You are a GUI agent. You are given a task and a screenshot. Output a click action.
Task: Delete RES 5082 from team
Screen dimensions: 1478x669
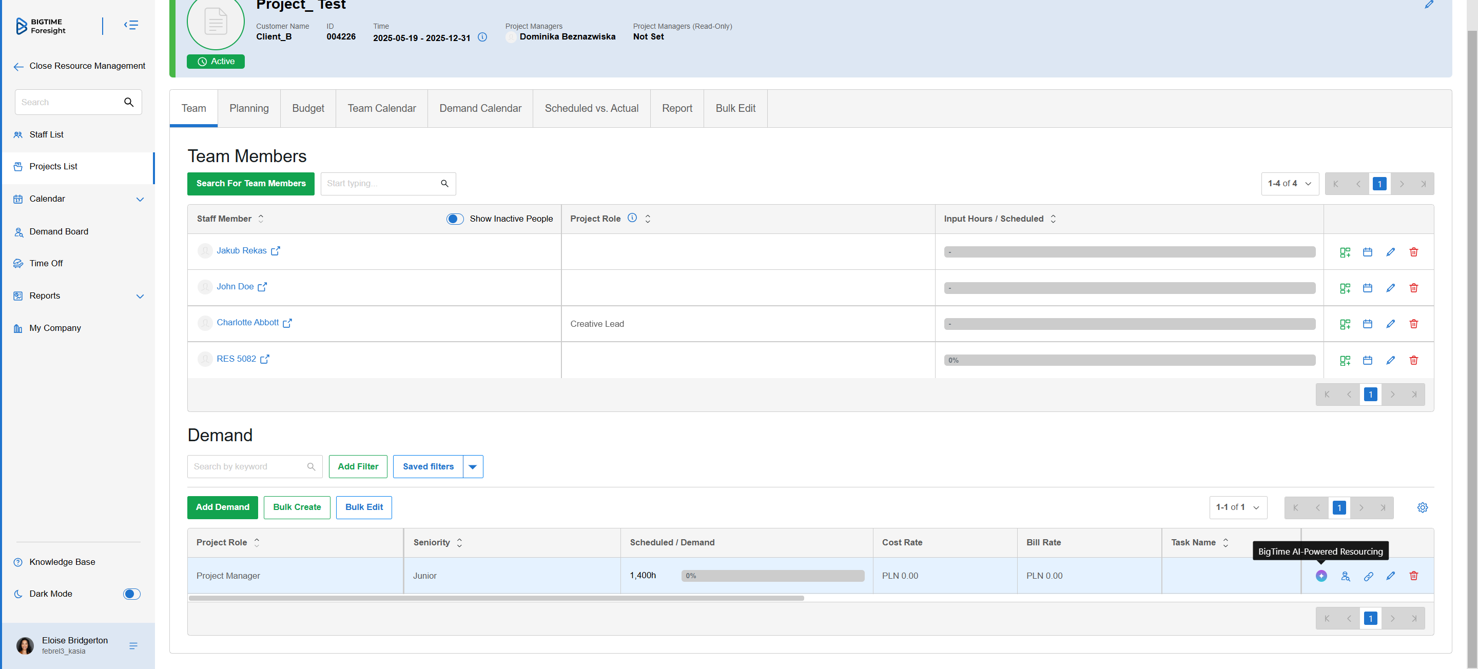pos(1414,360)
